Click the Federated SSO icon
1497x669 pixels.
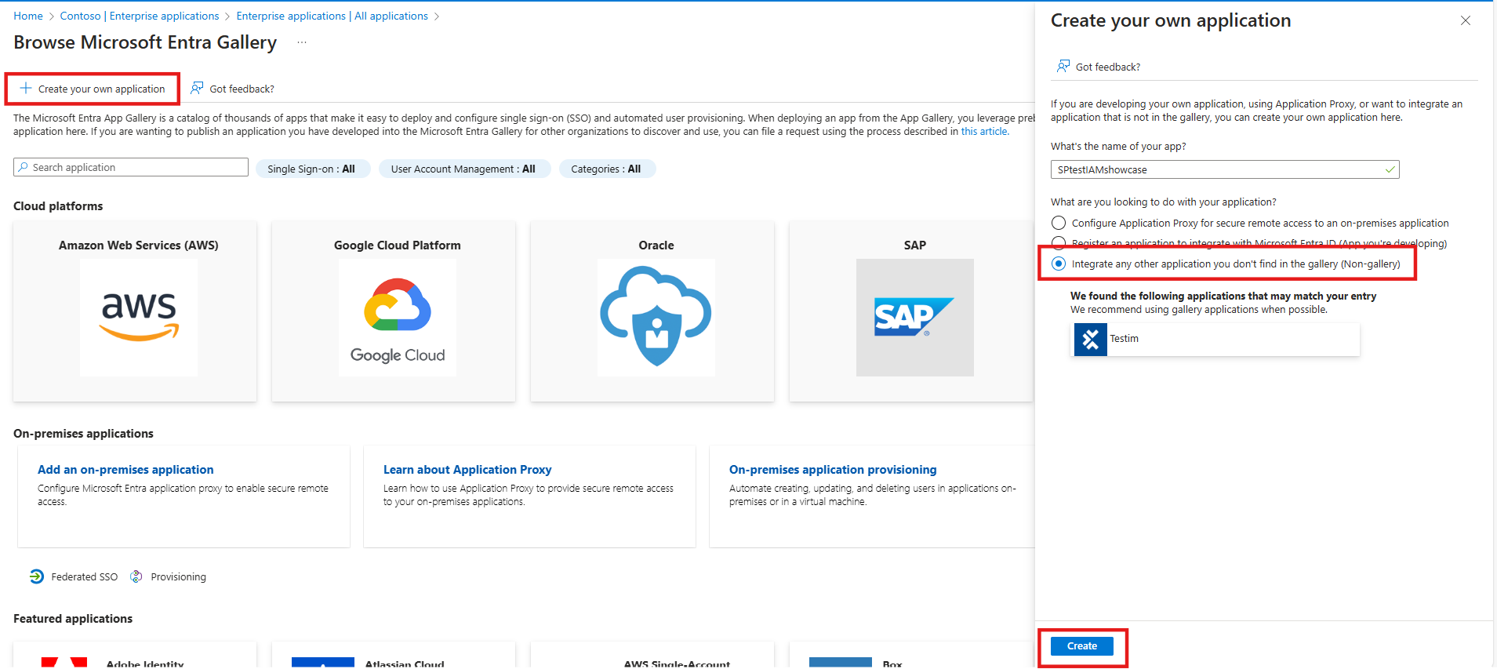click(x=37, y=576)
